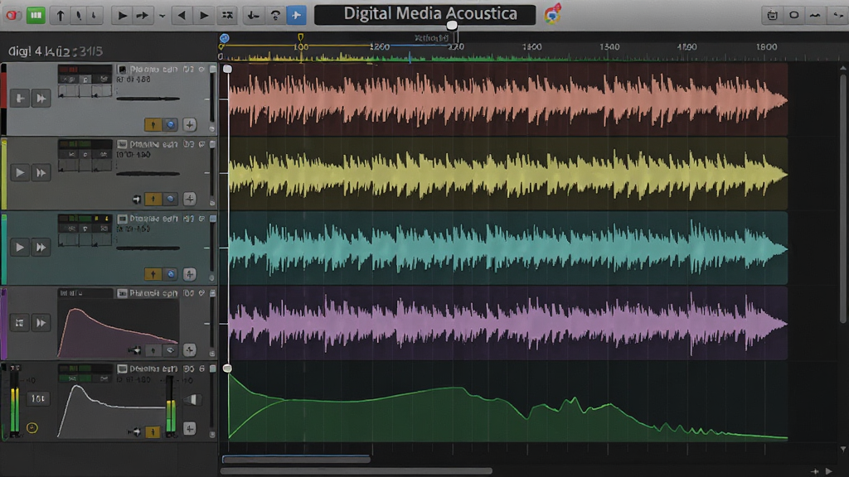
Task: Select the purple waveform clip
Action: (508, 323)
